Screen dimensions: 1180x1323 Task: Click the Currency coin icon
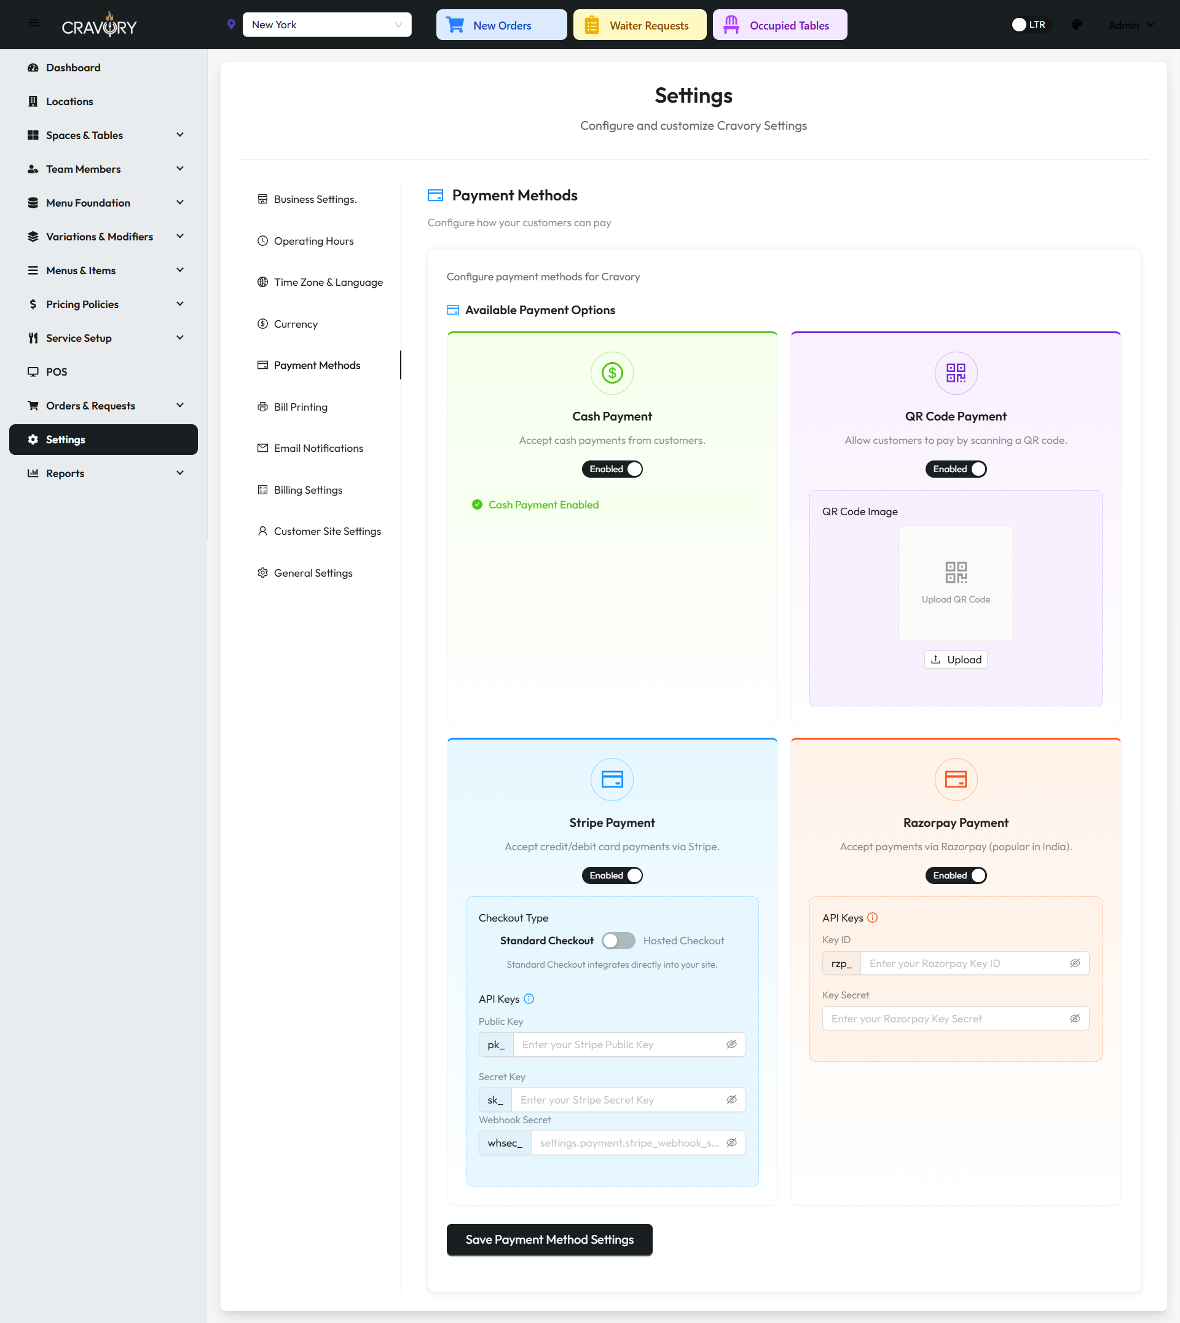coord(262,323)
